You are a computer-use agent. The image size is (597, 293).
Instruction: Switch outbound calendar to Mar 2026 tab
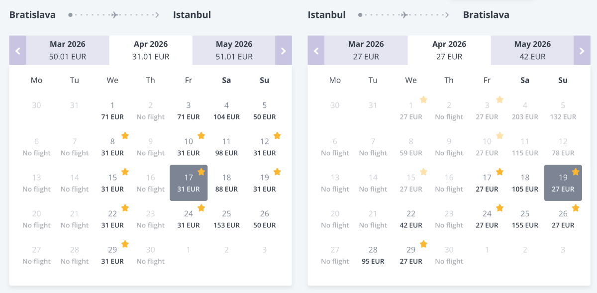click(68, 50)
